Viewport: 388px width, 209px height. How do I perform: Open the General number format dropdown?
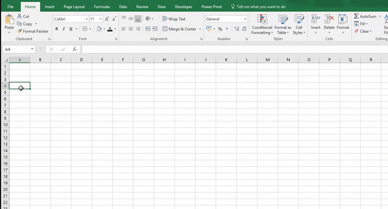(245, 19)
